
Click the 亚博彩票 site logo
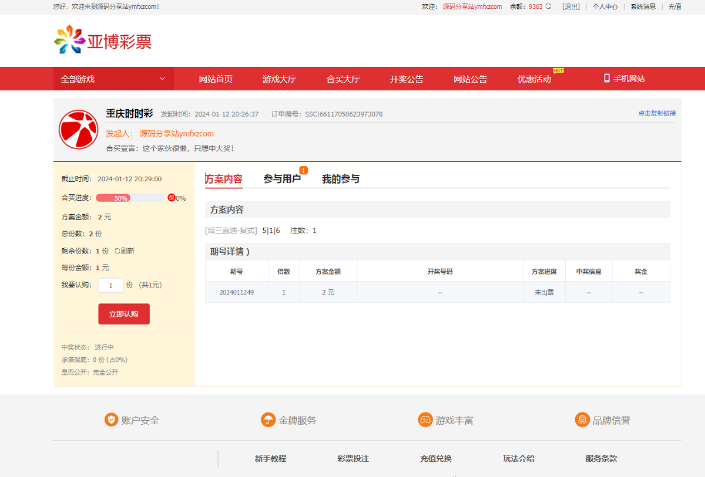click(103, 40)
